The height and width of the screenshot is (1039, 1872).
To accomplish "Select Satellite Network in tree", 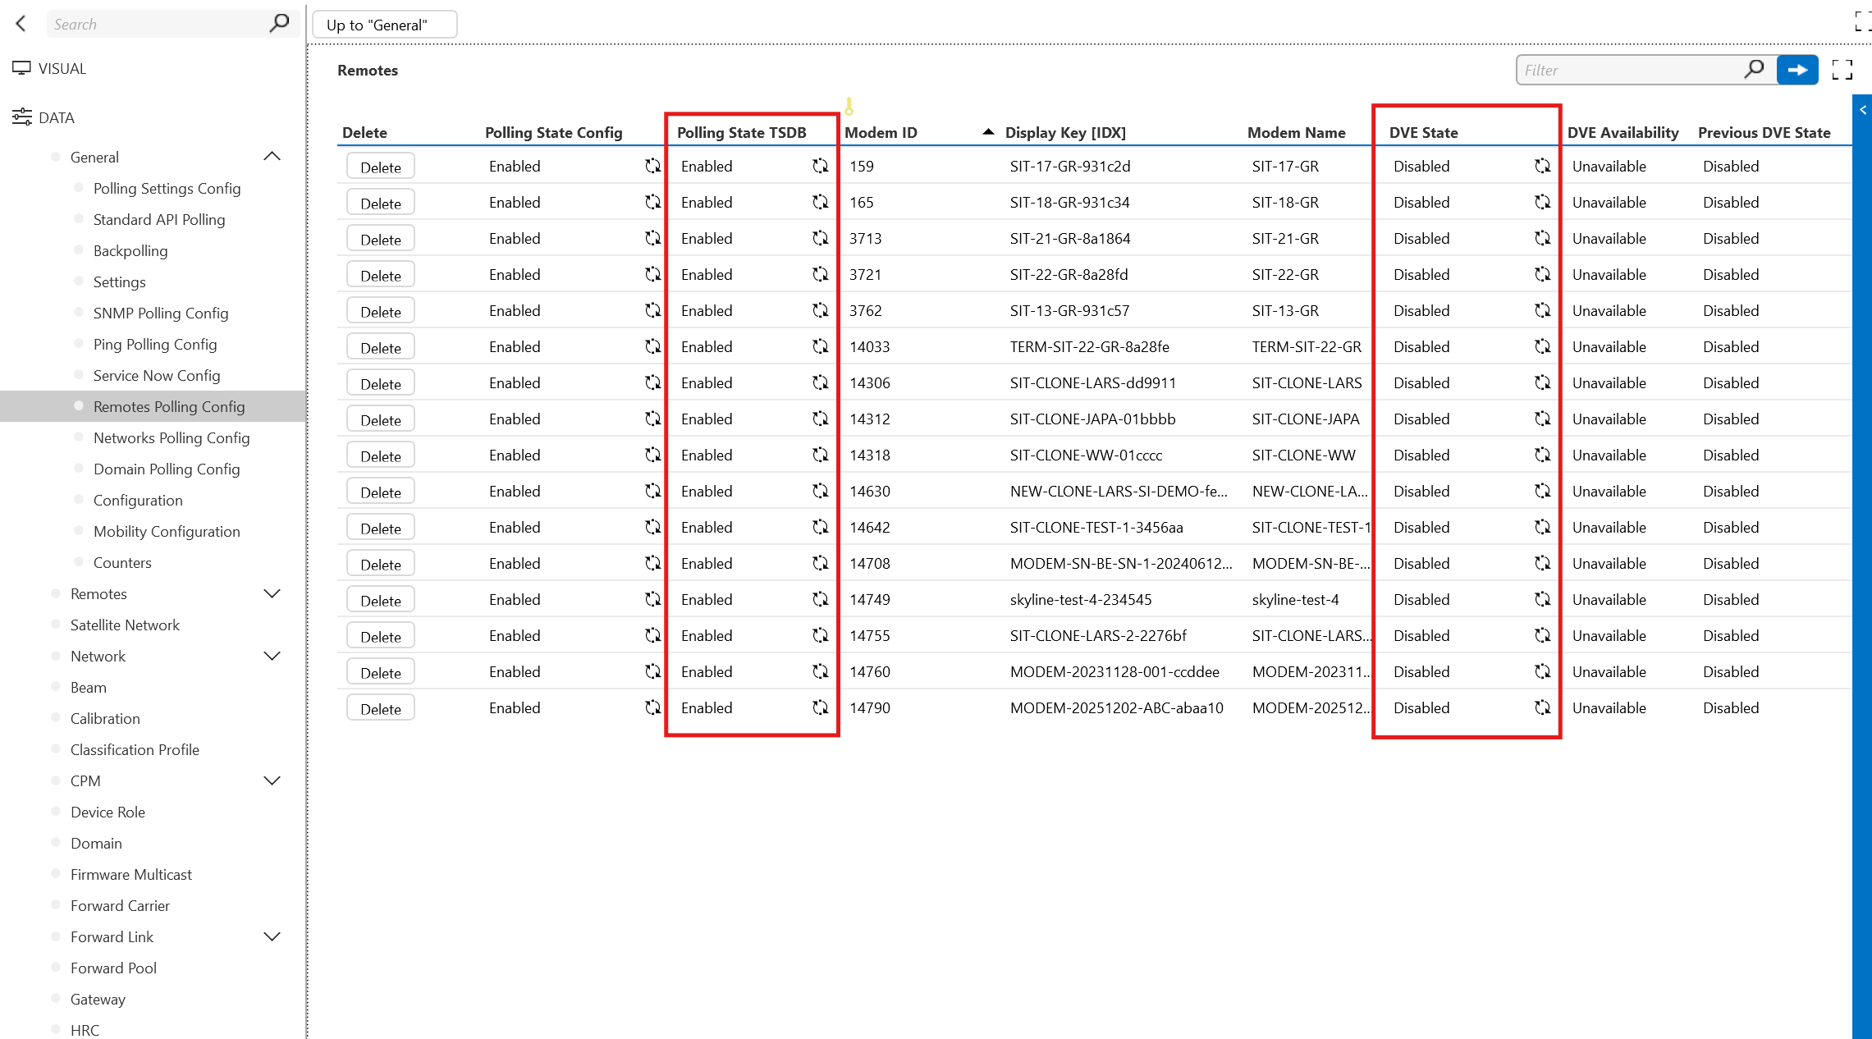I will click(125, 625).
